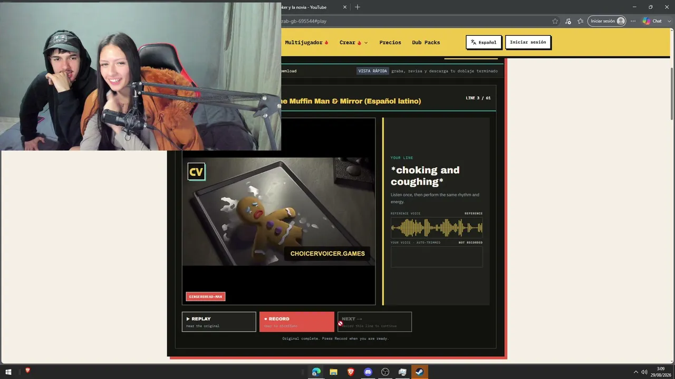
Task: Open the browser music/media icon
Action: click(x=568, y=21)
